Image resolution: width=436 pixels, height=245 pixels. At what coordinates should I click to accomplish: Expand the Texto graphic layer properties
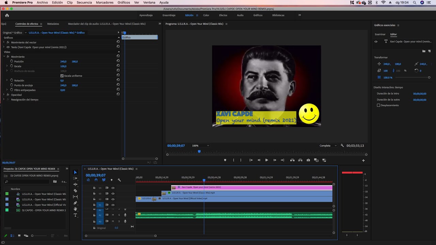[x=4, y=47]
